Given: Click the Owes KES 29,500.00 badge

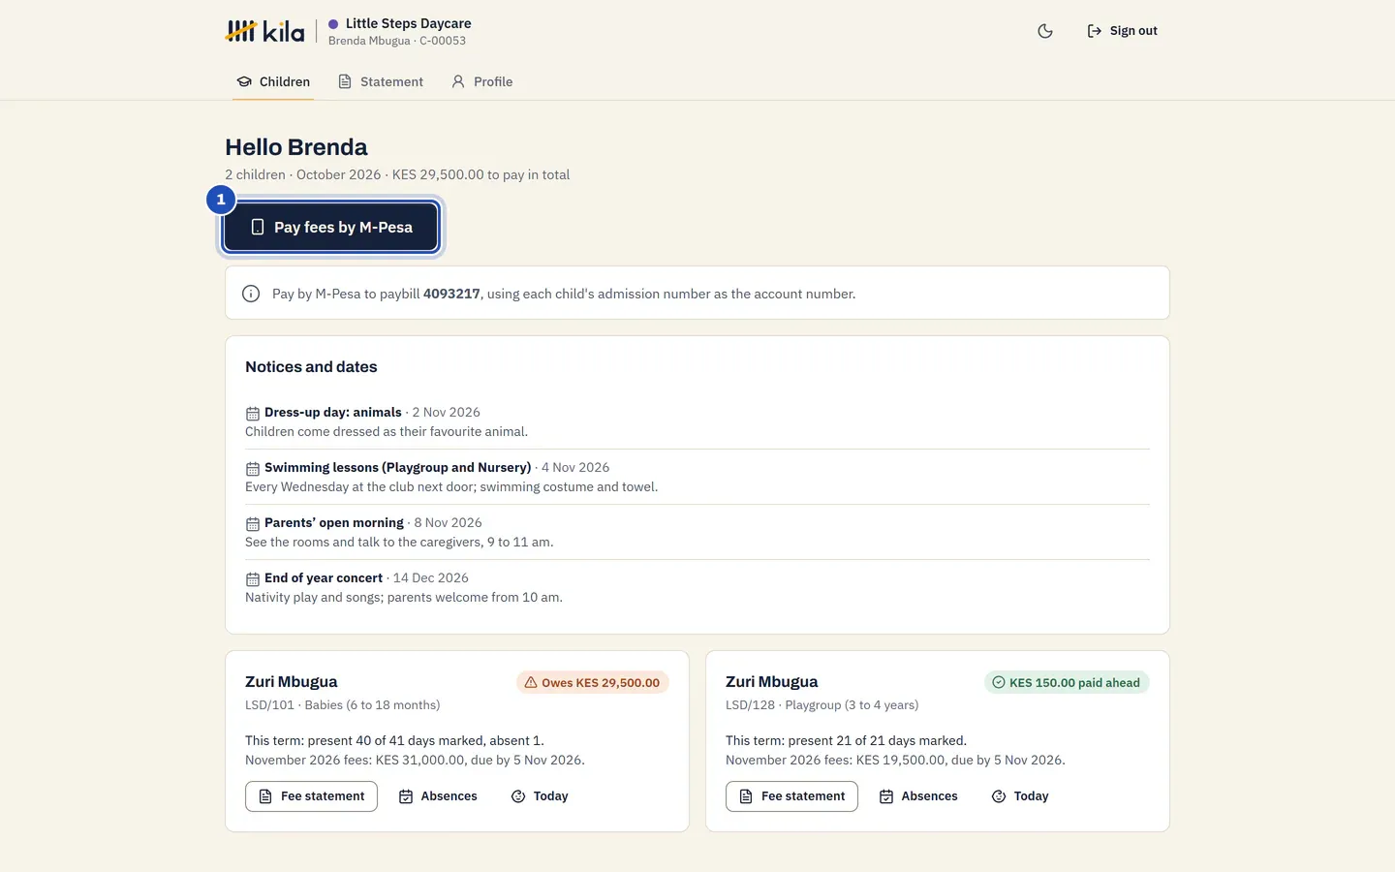Looking at the screenshot, I should point(593,682).
